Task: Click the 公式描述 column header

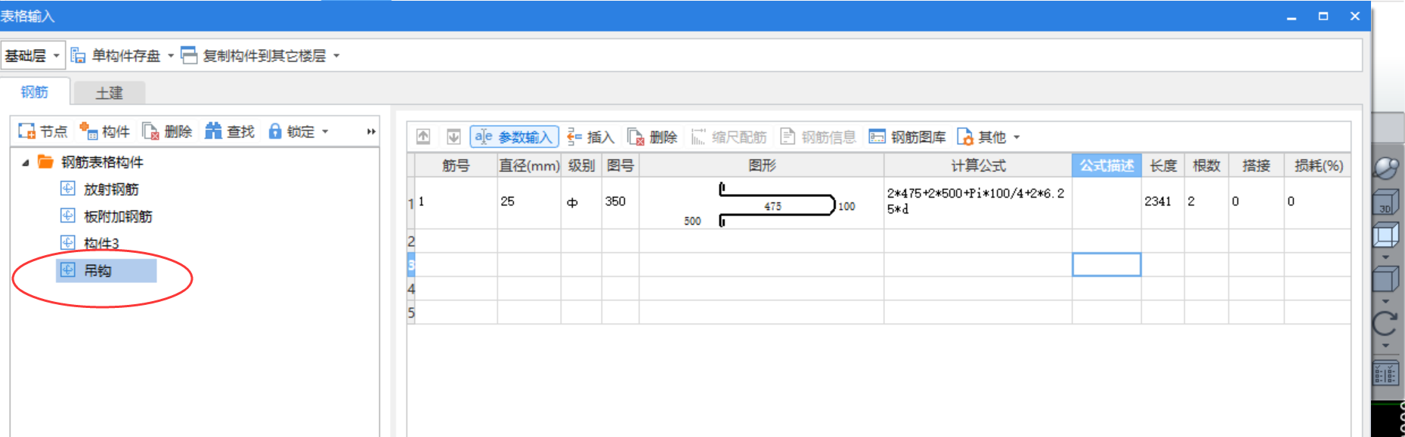Action: pos(1106,165)
